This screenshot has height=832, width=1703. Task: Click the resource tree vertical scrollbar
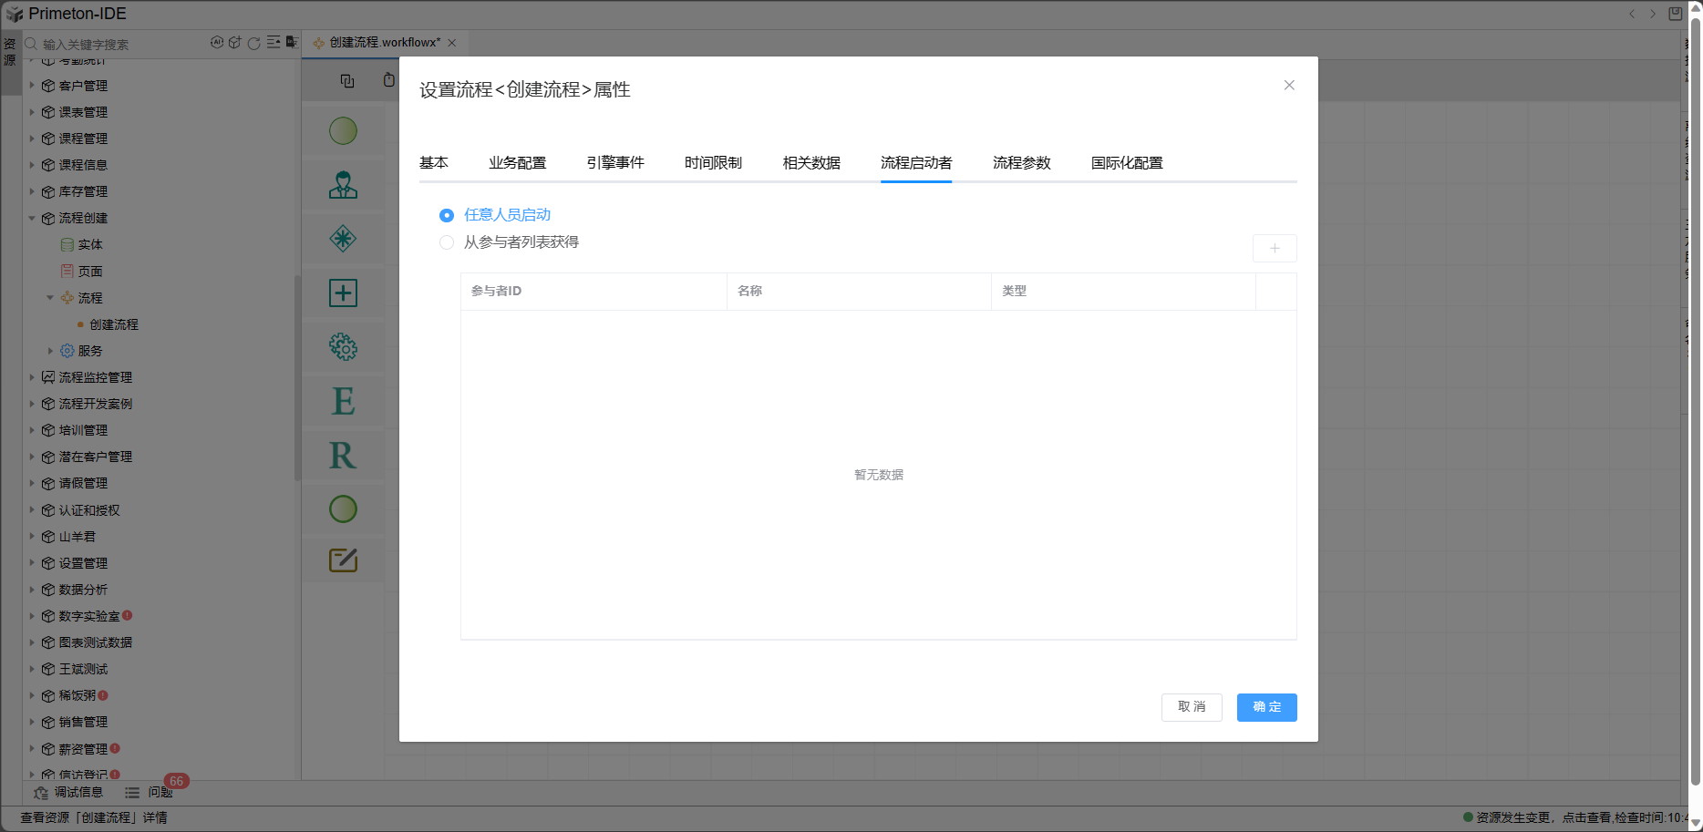point(297,377)
